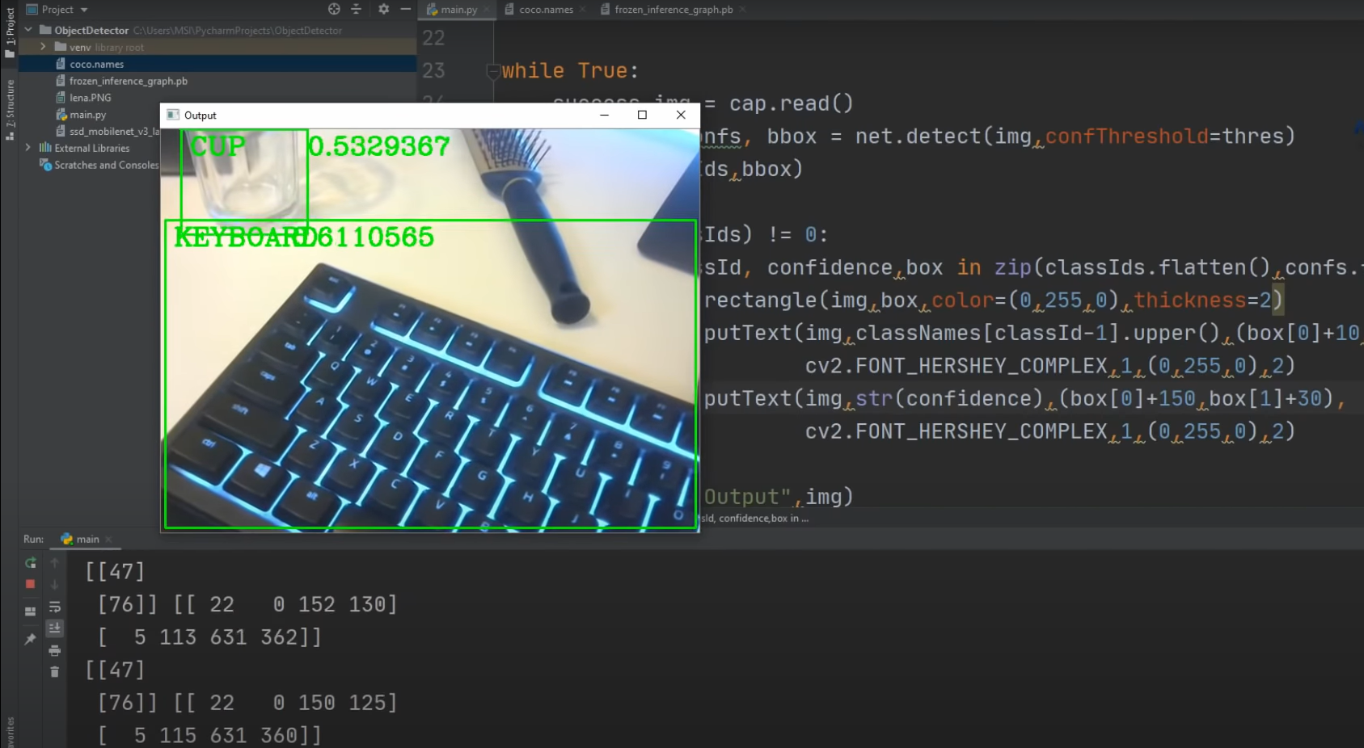Screen dimensions: 1364x748
Task: Collapse all nodes in the Project tree
Action: tap(355, 9)
